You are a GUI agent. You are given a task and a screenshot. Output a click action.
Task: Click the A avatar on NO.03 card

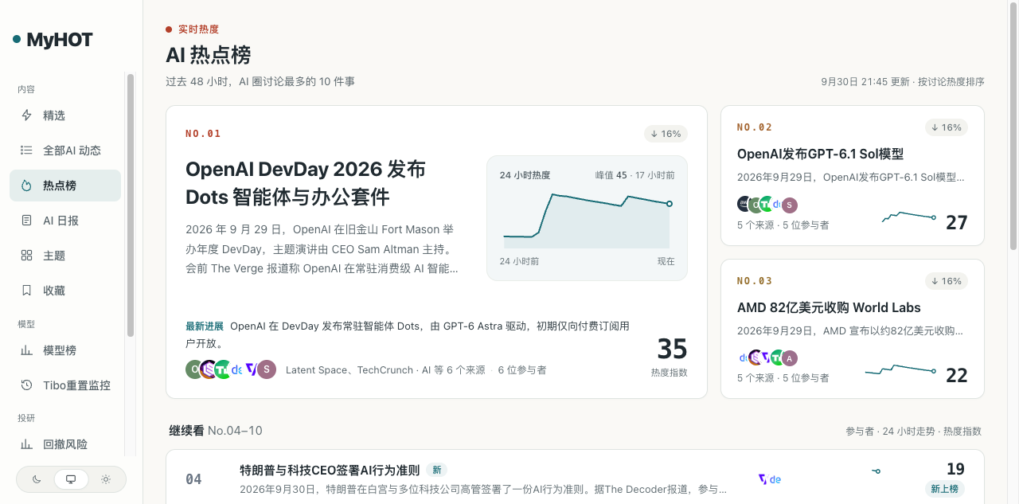click(x=789, y=358)
